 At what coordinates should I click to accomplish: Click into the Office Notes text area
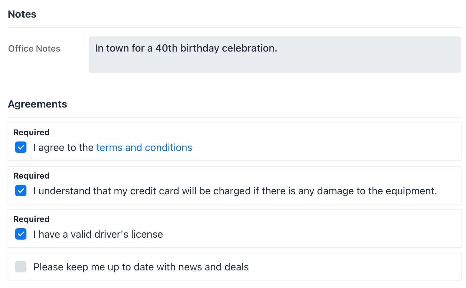pyautogui.click(x=275, y=55)
